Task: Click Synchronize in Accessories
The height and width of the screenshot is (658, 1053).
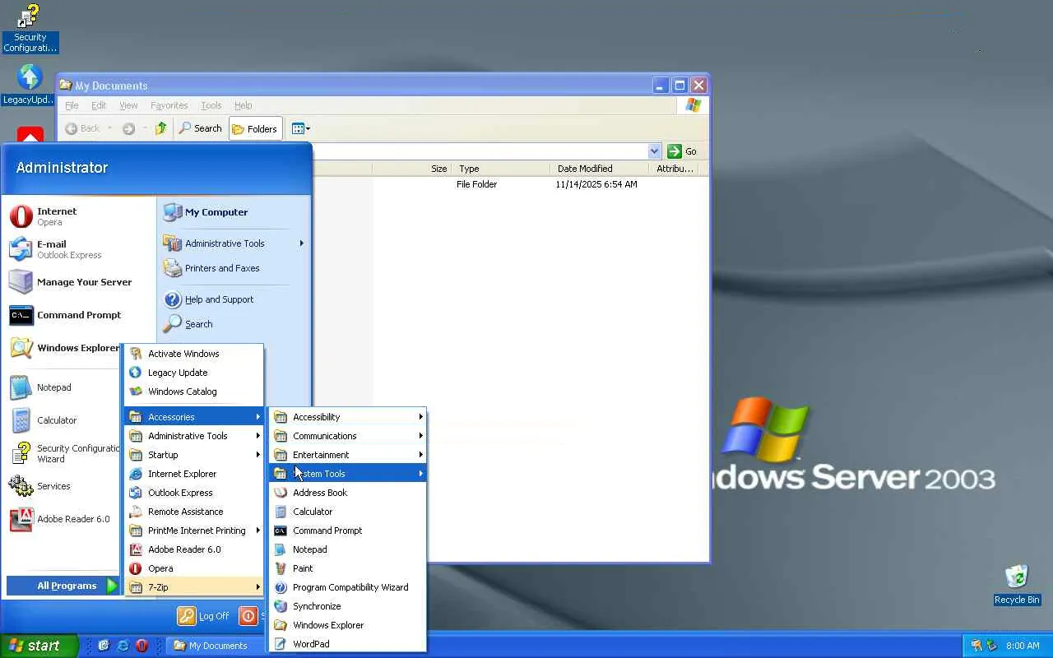Action: [348, 606]
